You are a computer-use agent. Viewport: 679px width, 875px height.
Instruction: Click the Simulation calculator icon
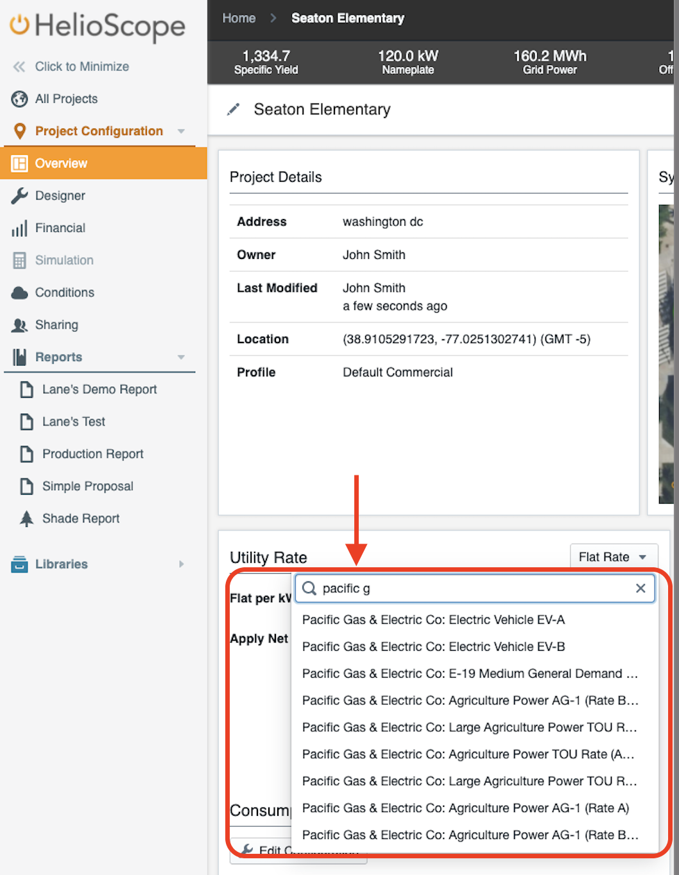pos(20,260)
